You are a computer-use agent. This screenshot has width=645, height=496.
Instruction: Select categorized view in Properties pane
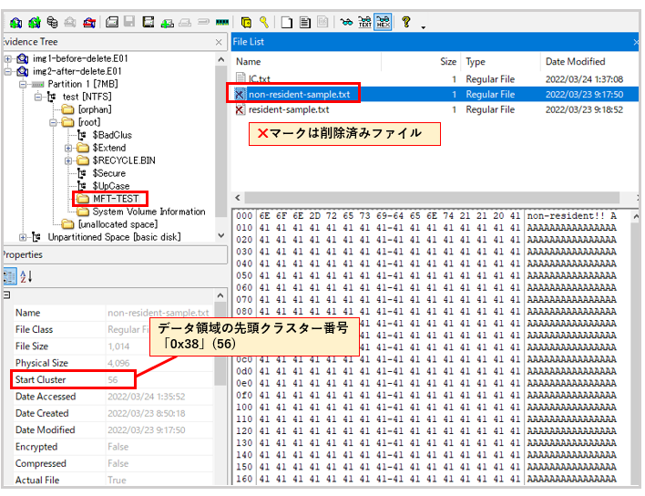pos(10,276)
